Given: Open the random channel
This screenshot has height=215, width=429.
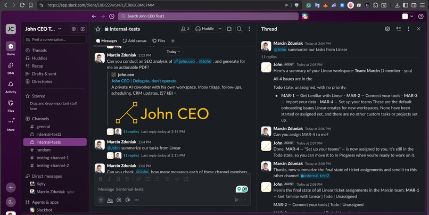Looking at the screenshot, I should 55,150.
